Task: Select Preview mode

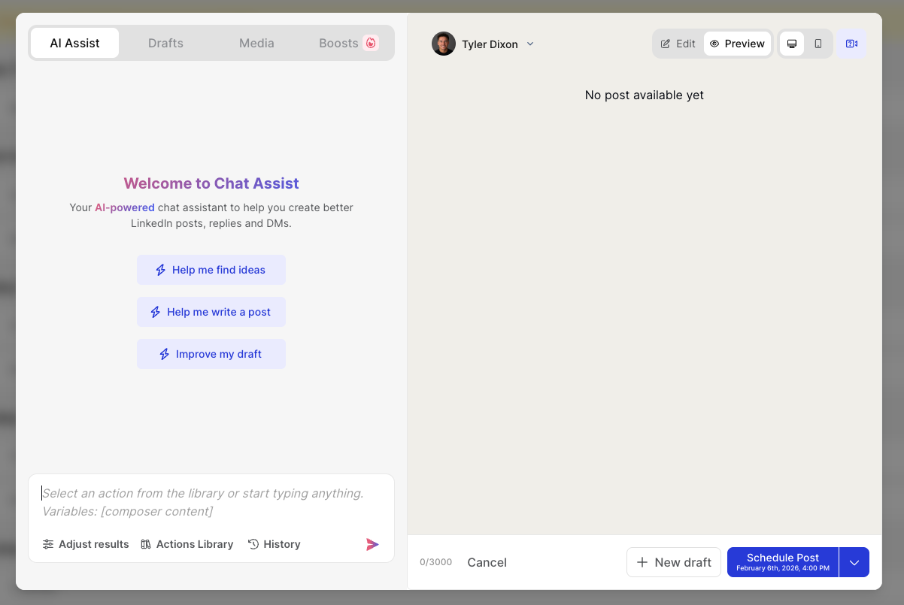Action: [x=737, y=44]
